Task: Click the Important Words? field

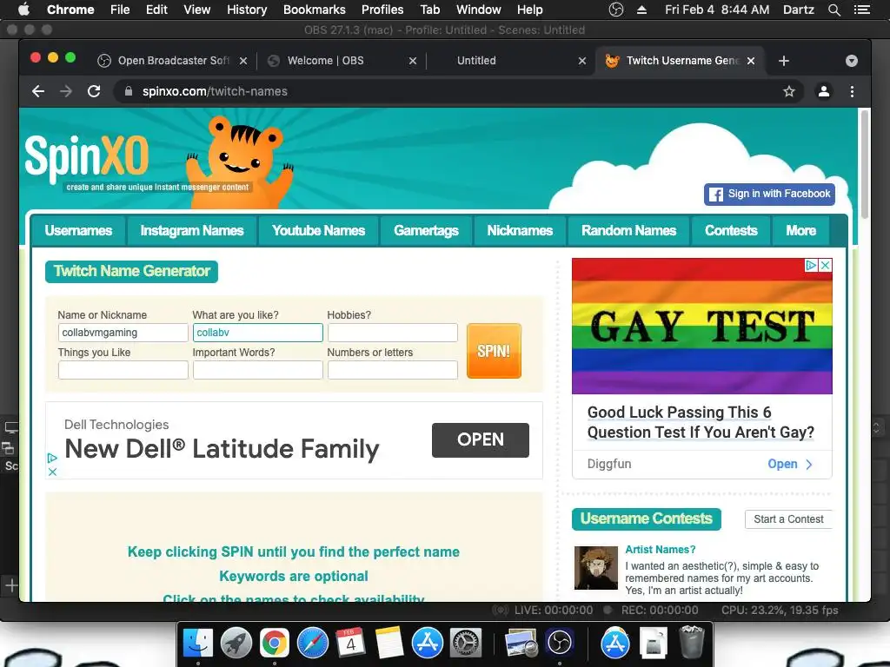Action: point(257,370)
